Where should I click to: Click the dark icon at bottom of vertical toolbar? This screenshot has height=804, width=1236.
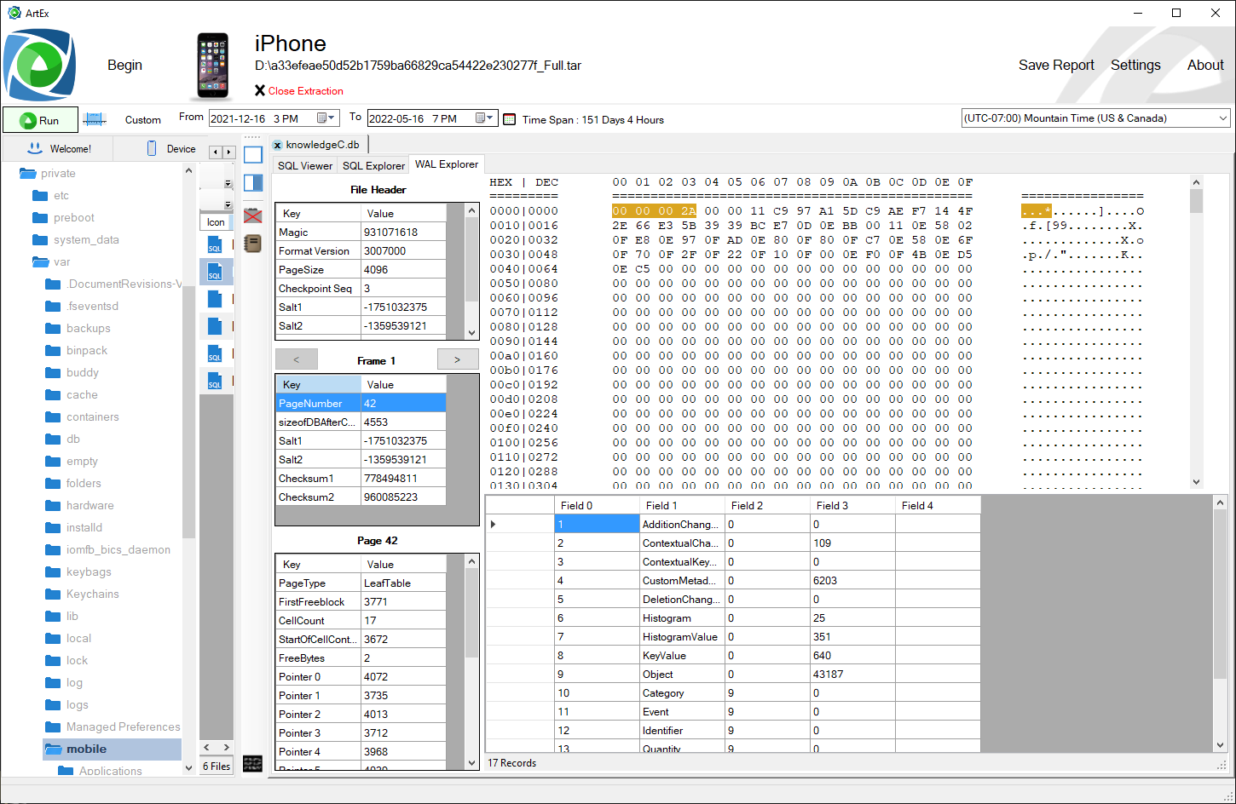point(252,763)
